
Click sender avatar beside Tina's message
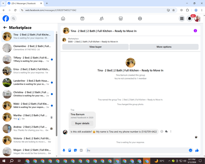click(65, 132)
